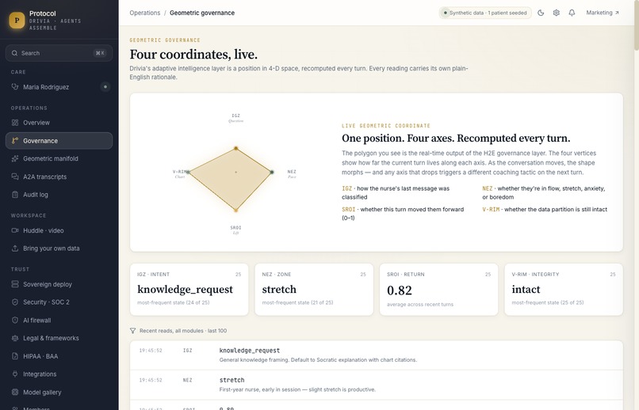Click 'Recent reads, all modules · last 100' text
Screen dimensions: 639x410
(183, 331)
